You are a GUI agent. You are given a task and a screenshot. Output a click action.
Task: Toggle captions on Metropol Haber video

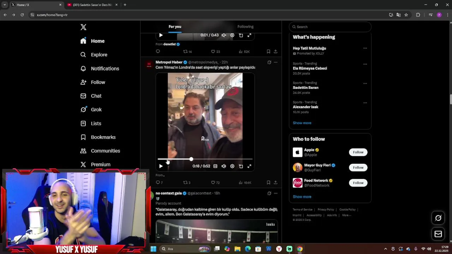click(215, 166)
